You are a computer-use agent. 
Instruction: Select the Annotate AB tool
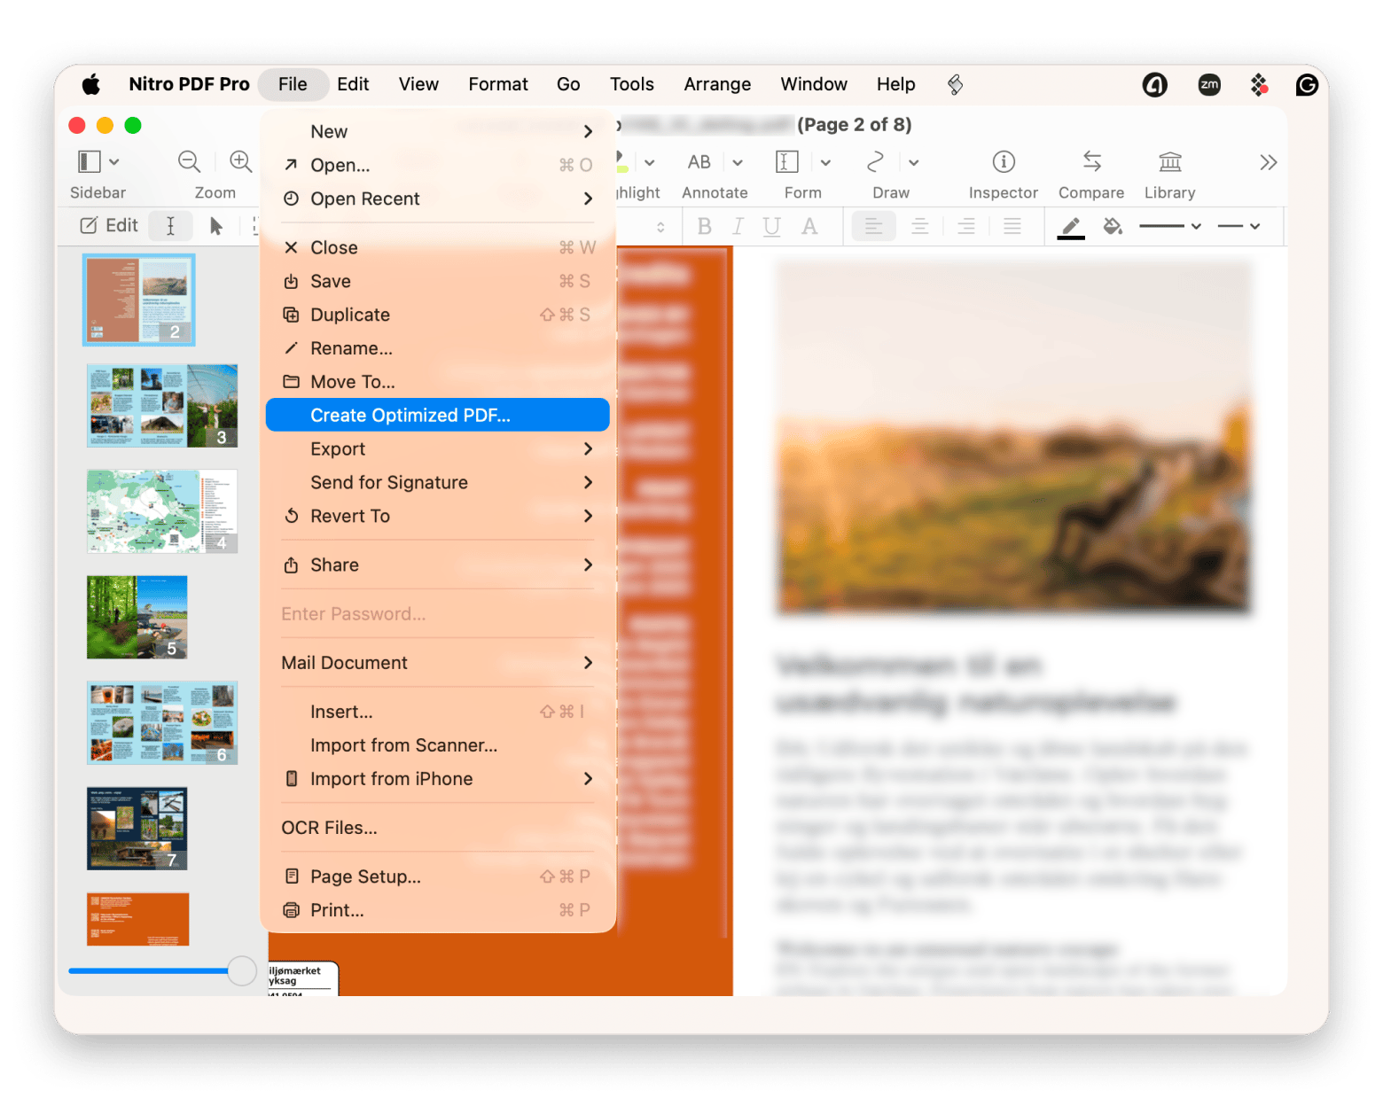[x=699, y=161]
